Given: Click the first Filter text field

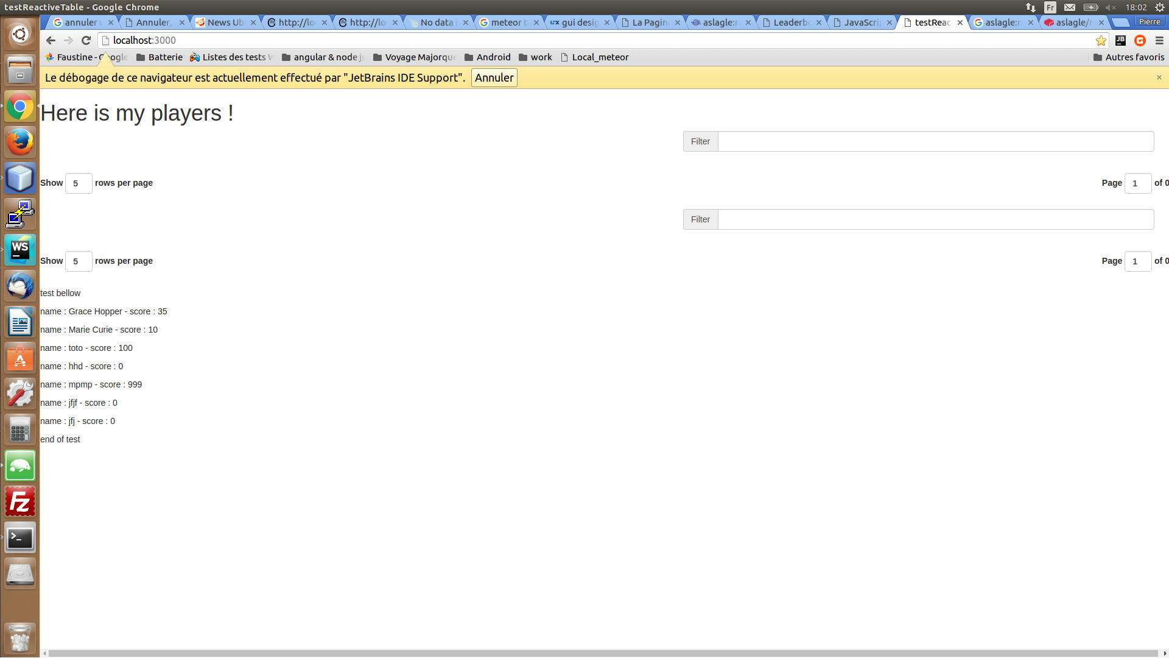Looking at the screenshot, I should point(935,141).
